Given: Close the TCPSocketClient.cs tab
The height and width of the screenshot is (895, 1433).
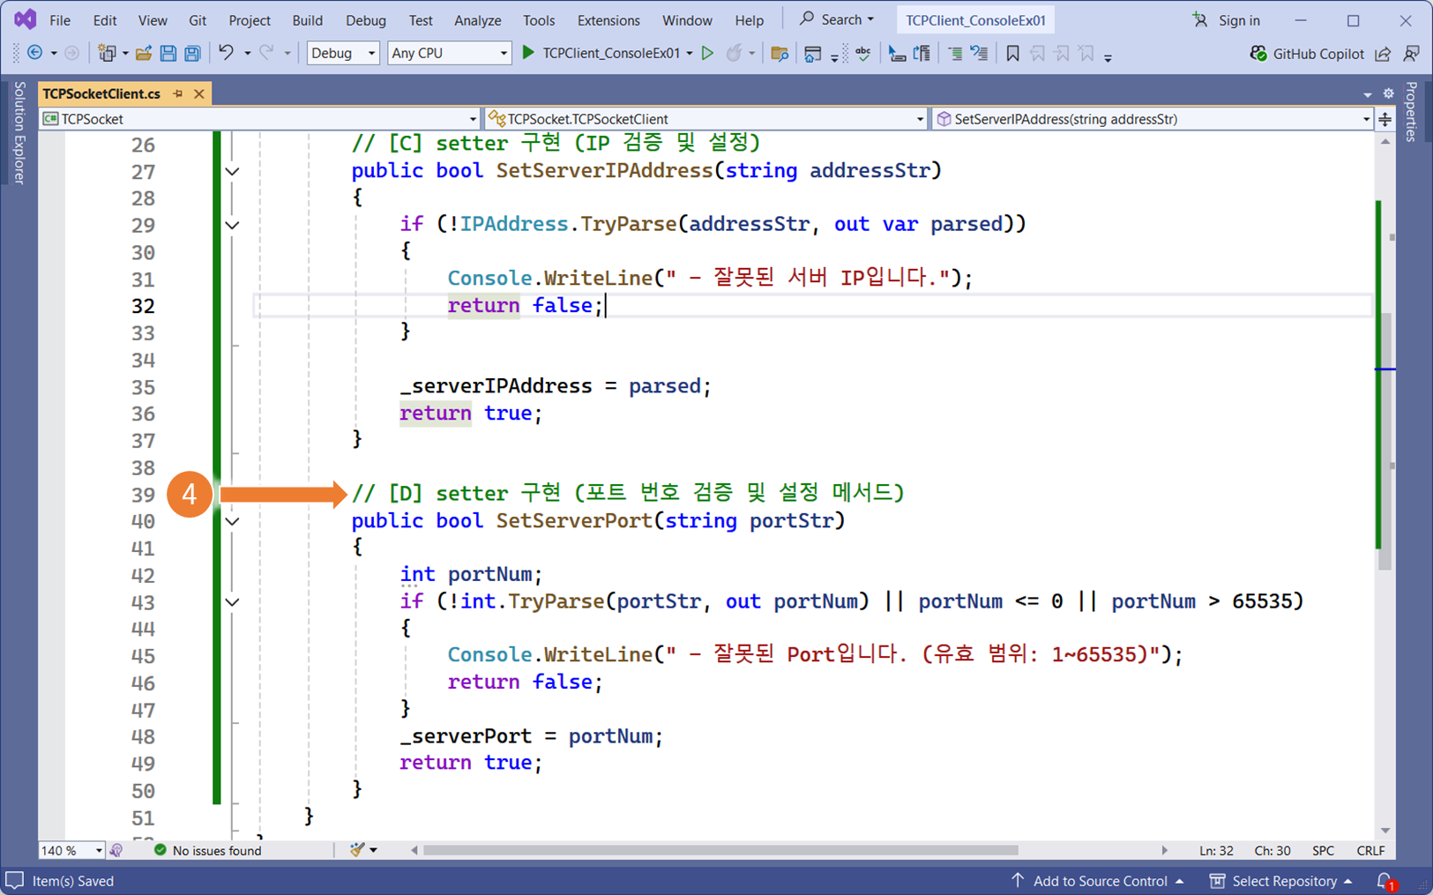Looking at the screenshot, I should (x=199, y=93).
